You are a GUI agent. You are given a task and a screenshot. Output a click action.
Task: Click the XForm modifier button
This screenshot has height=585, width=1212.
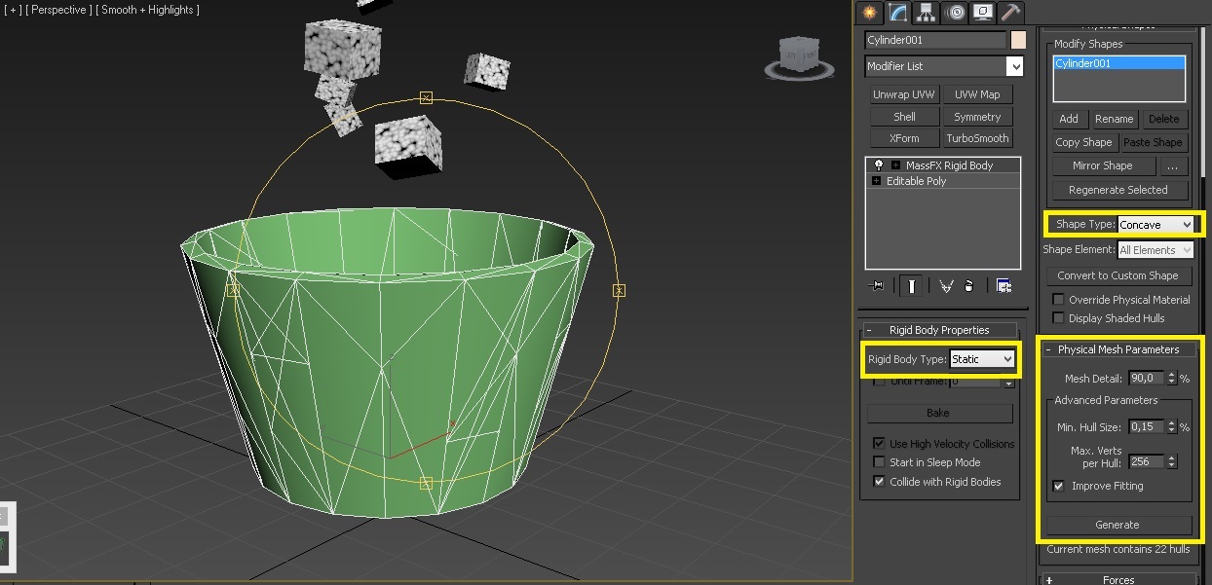coord(904,138)
